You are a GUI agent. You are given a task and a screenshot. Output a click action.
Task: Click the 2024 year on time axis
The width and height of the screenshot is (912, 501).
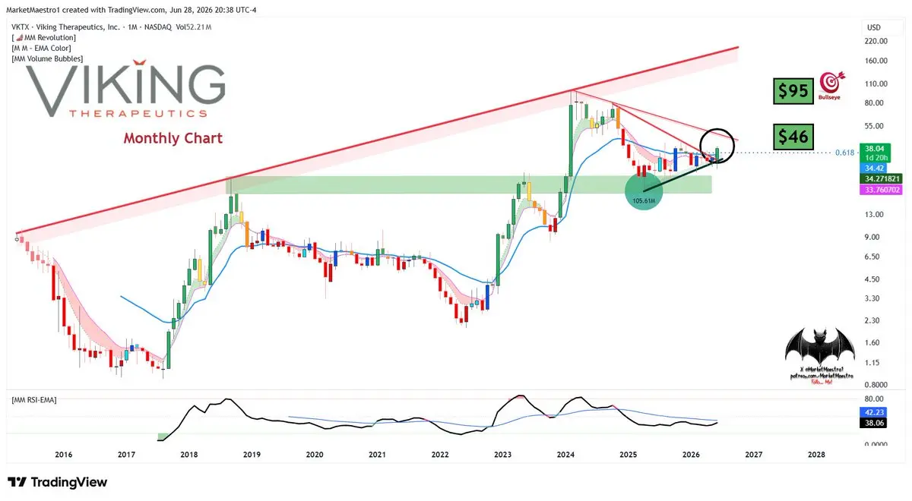click(x=565, y=455)
